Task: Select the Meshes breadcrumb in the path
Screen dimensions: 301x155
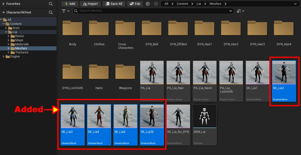Action: (215, 4)
